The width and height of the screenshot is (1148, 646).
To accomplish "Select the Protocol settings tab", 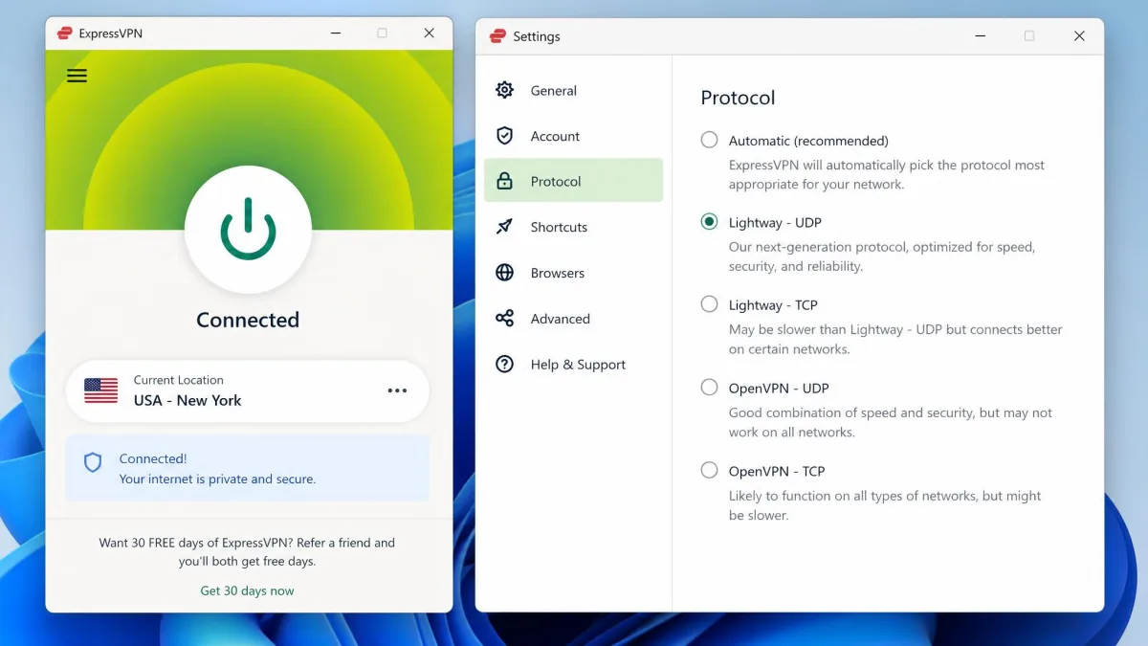I will (573, 181).
